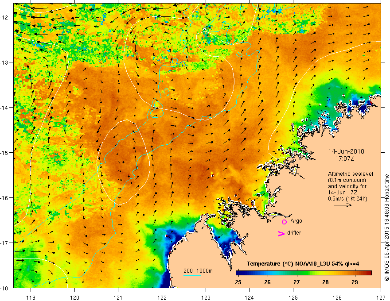The image size is (390, 301).
Task: Click the '1000m' depth contour label
Action: coord(205,271)
